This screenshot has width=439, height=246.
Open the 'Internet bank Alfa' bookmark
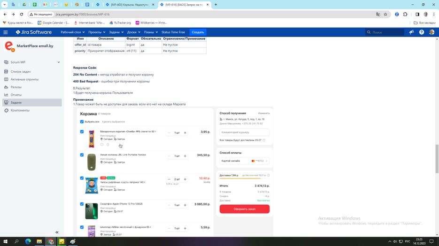click(x=89, y=22)
